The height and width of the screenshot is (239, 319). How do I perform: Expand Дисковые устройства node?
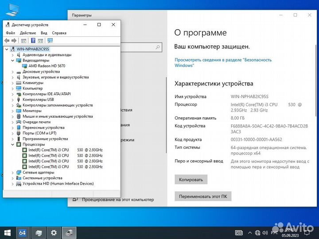tap(12, 72)
